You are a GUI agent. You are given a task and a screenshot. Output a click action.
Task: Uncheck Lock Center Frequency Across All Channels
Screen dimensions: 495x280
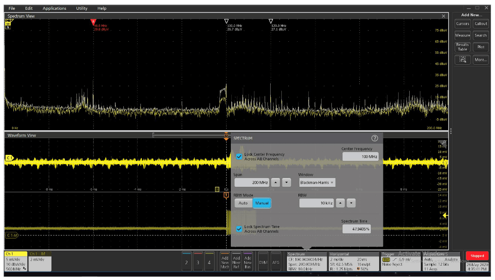[239, 156]
